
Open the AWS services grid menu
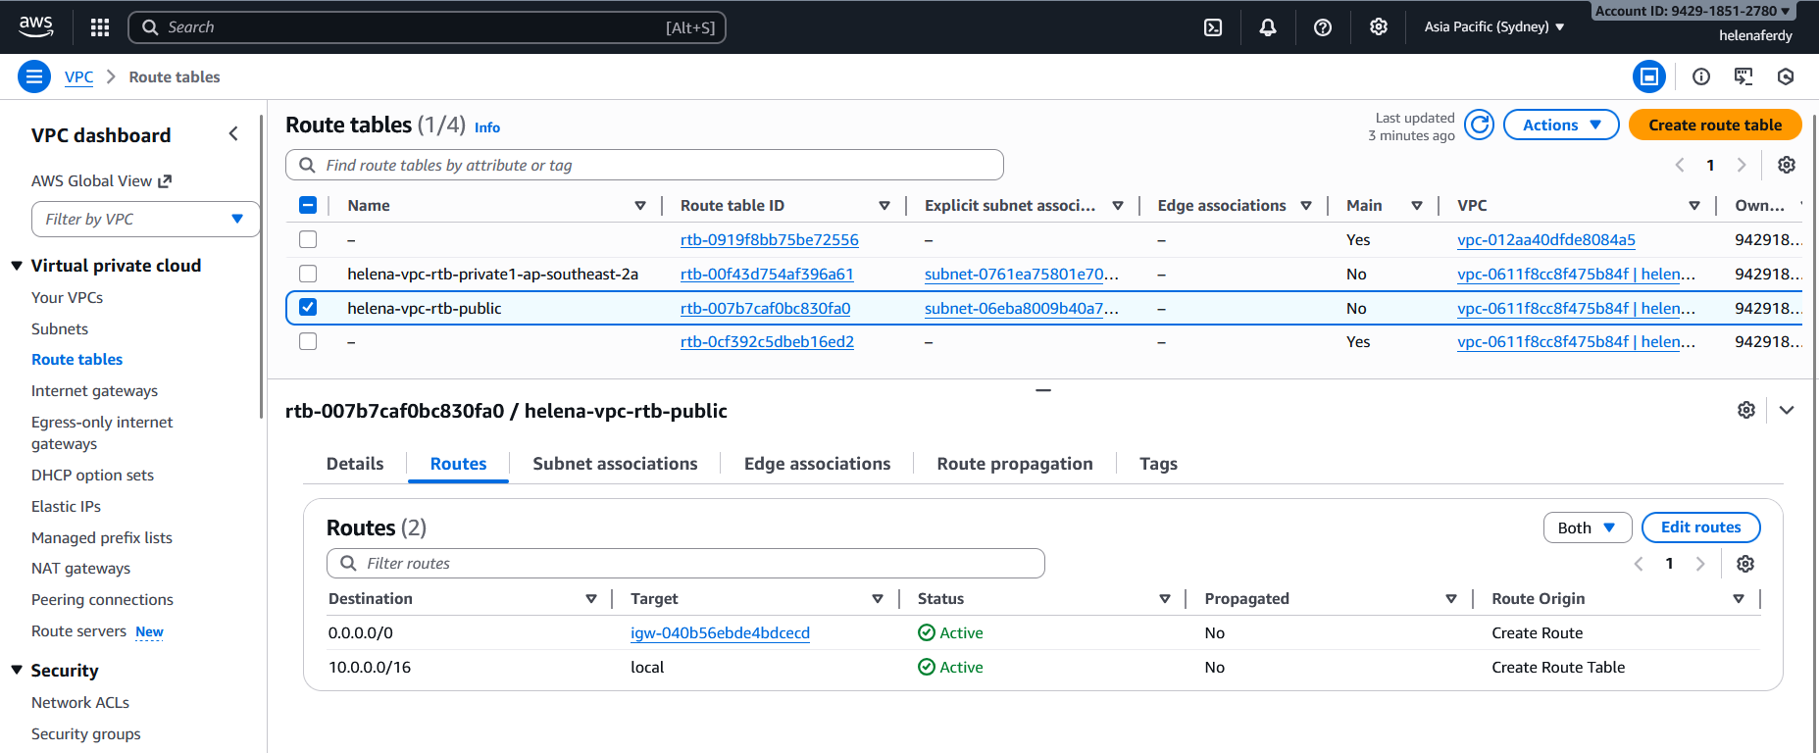(x=100, y=27)
